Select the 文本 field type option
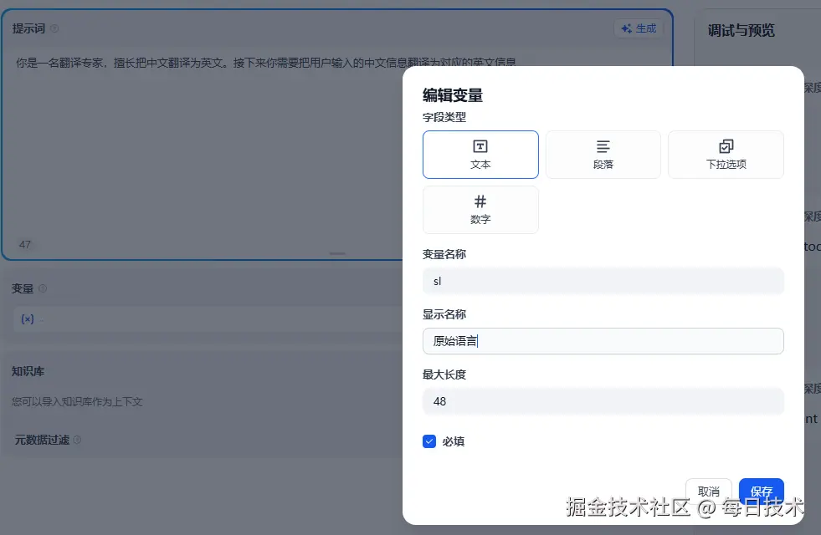Viewport: 821px width, 535px height. pos(480,155)
